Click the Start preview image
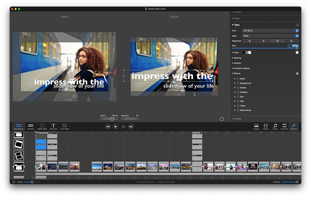The width and height of the screenshot is (311, 197). 65,67
